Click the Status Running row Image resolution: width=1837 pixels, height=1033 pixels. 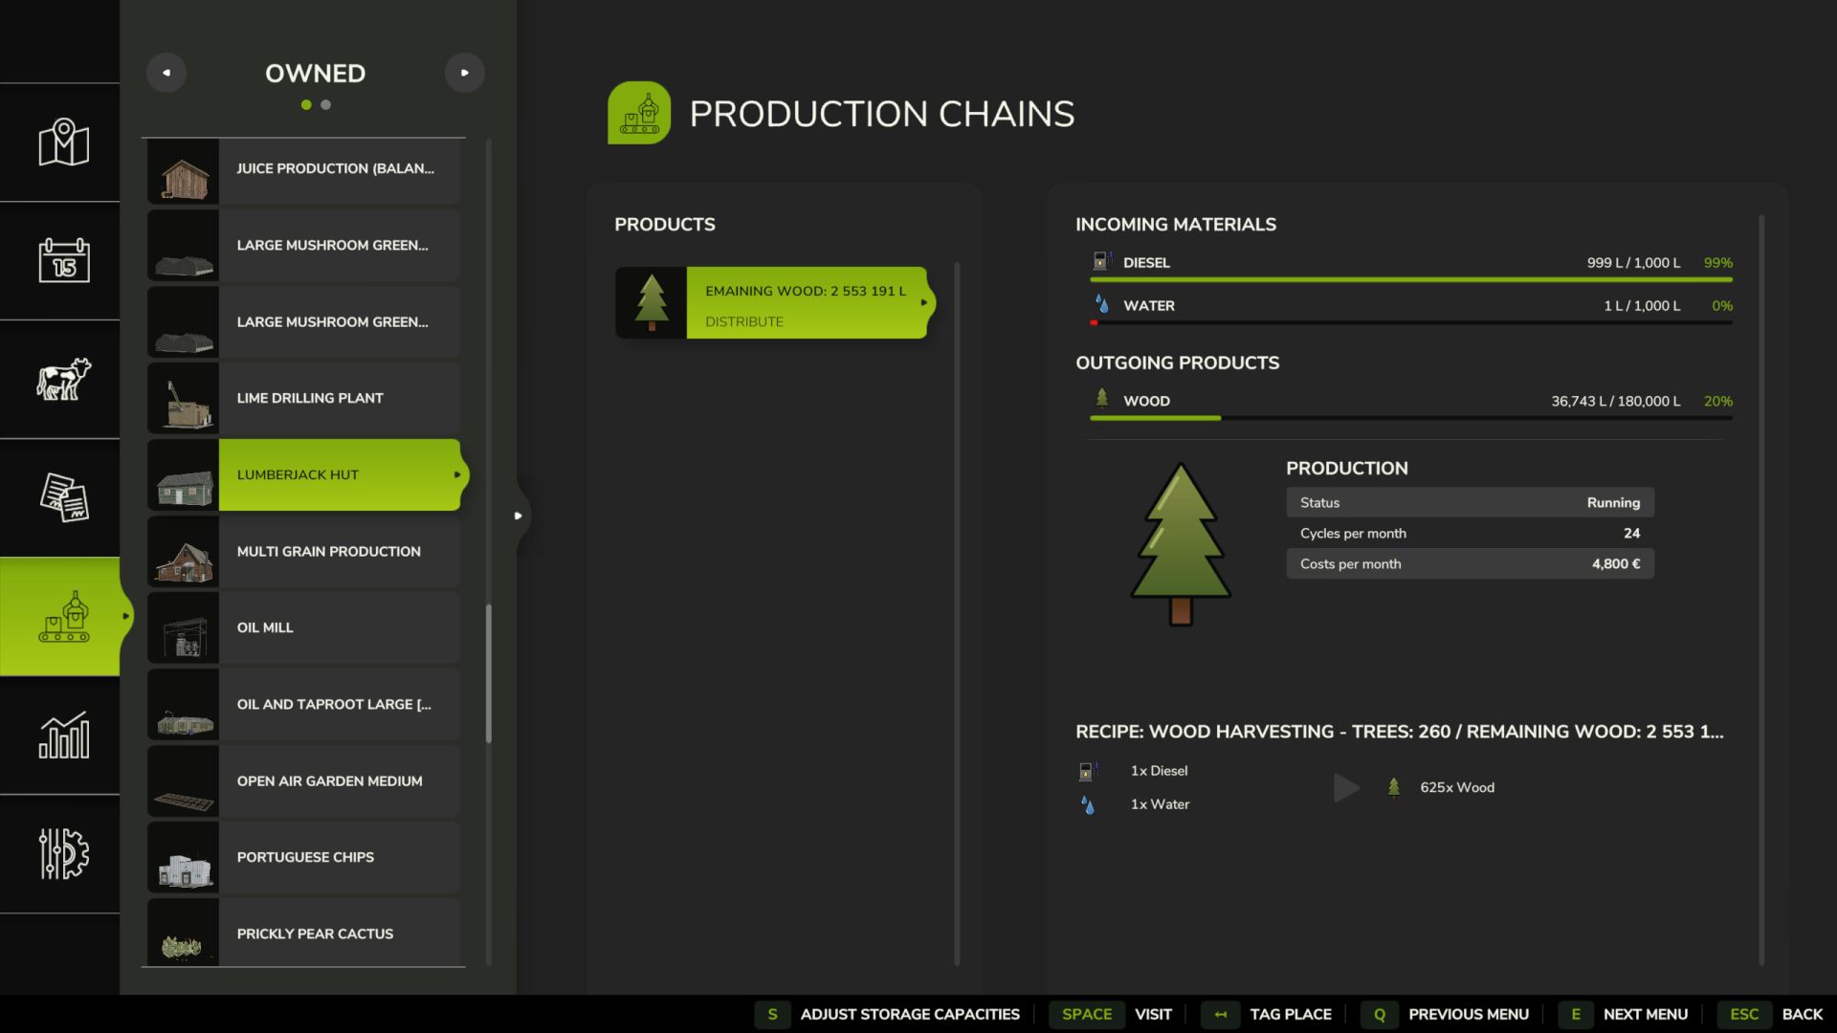point(1470,503)
